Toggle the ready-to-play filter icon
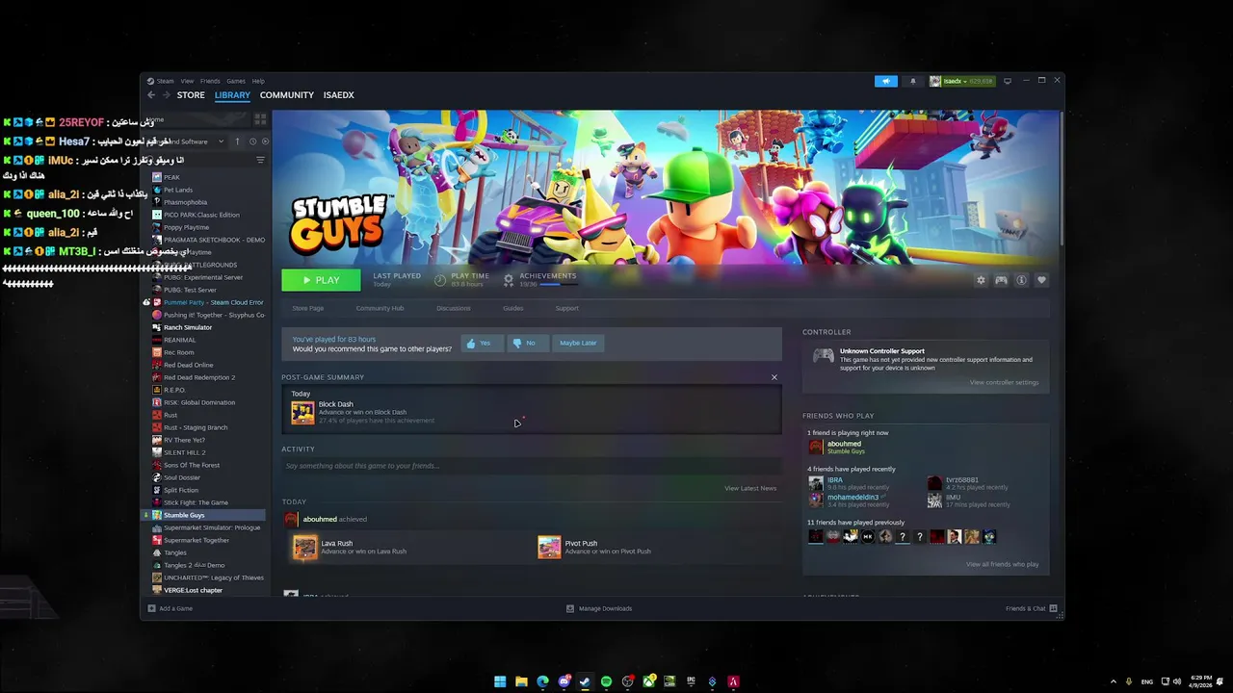1233x693 pixels. [x=265, y=141]
